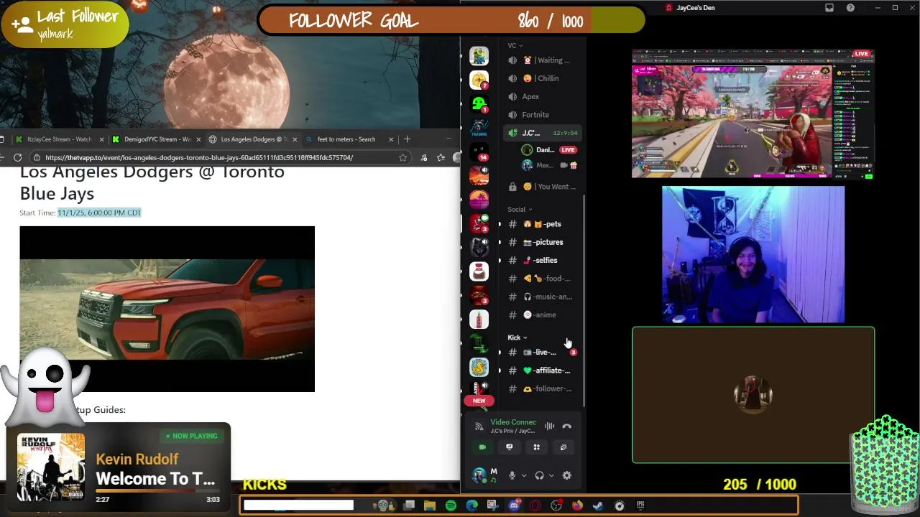Viewport: 920px width, 517px height.
Task: Open the -anime text channel
Action: click(543, 315)
